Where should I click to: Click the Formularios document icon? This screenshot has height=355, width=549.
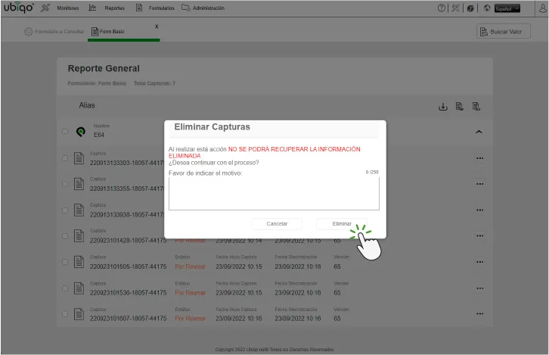click(x=139, y=8)
